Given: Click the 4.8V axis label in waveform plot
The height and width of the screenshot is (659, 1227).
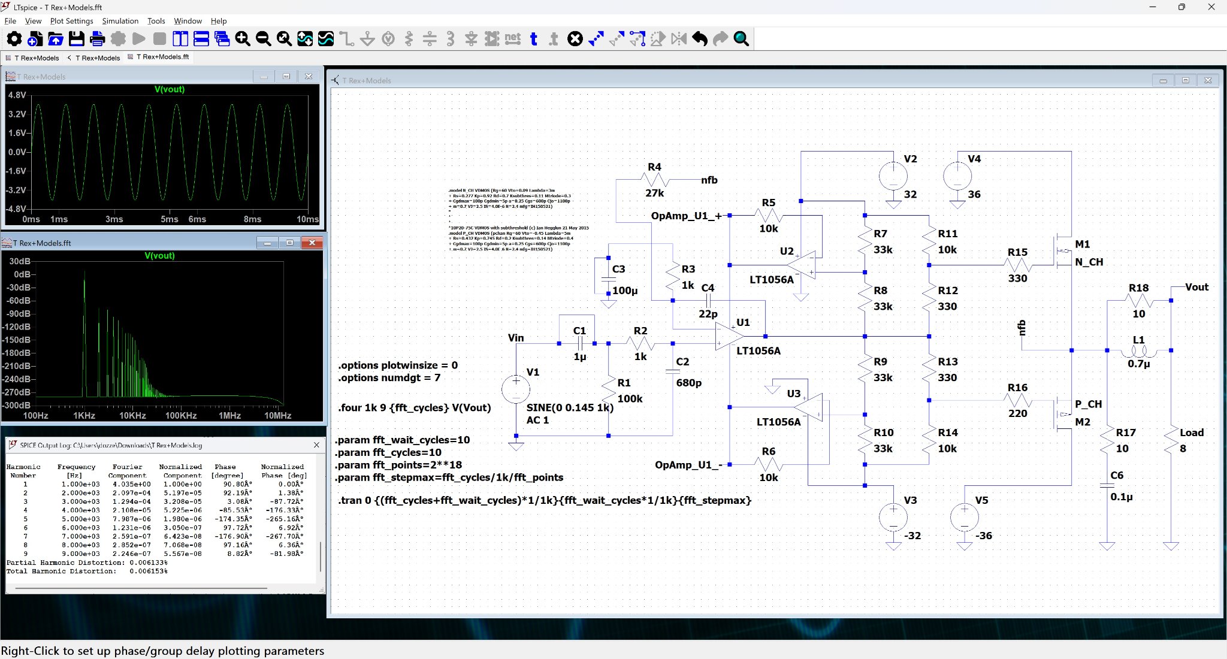Looking at the screenshot, I should point(17,95).
